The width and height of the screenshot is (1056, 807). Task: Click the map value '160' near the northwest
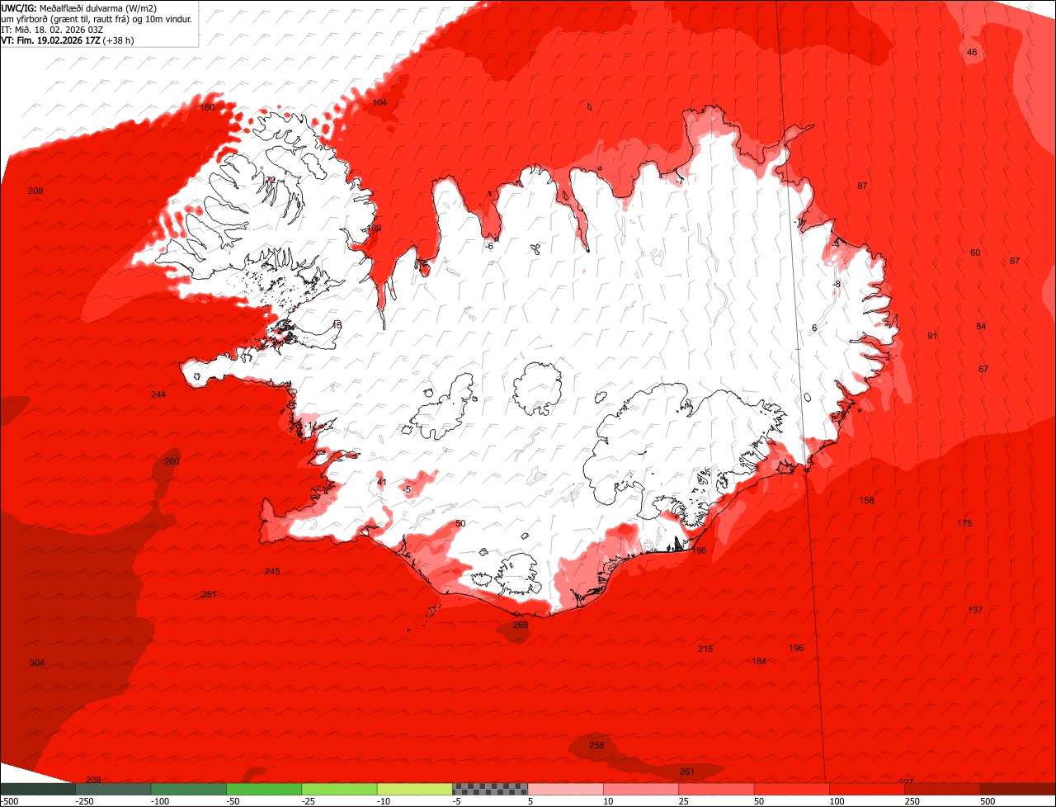tap(207, 107)
